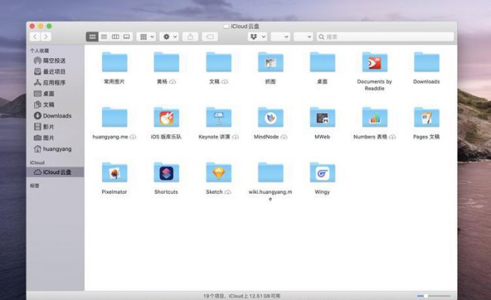Go back with the back arrow
The height and width of the screenshot is (300, 491).
point(35,37)
